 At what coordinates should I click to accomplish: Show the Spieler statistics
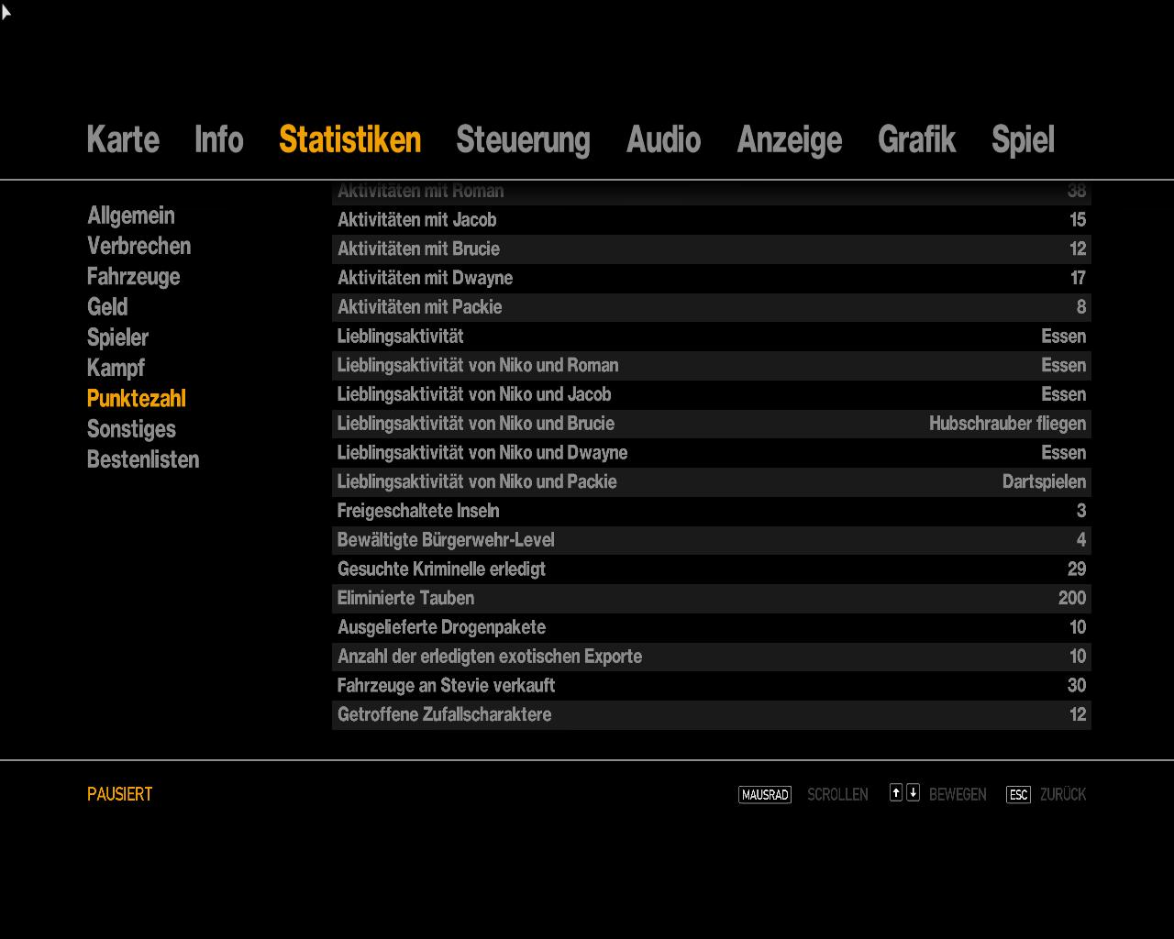coord(117,337)
